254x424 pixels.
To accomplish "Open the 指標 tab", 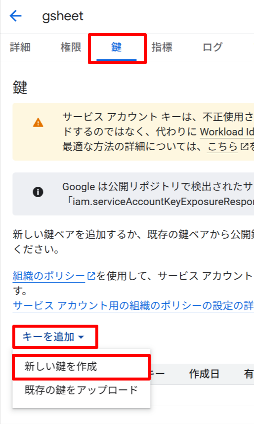I will click(x=162, y=47).
